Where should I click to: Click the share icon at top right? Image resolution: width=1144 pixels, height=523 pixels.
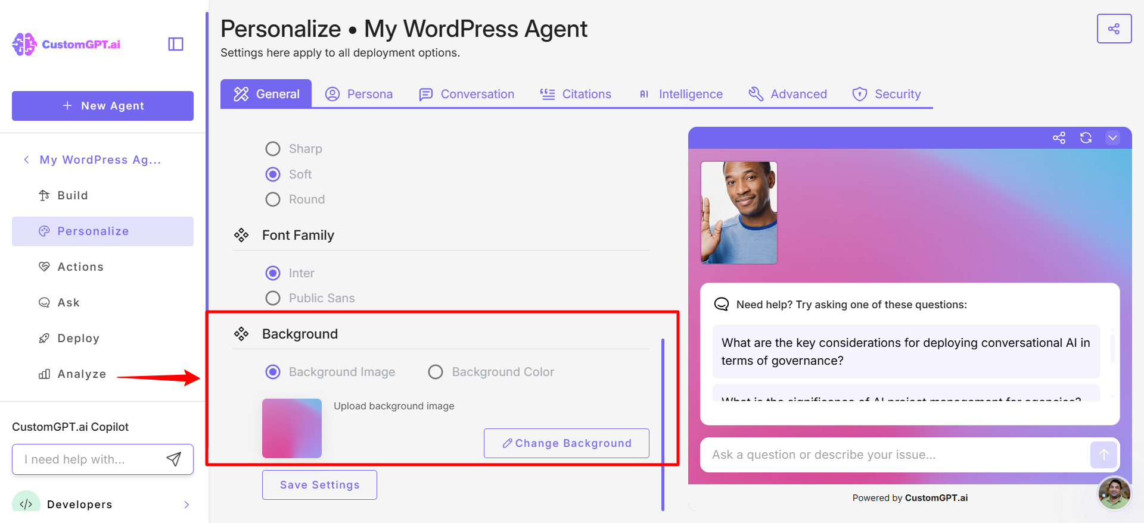(x=1114, y=29)
